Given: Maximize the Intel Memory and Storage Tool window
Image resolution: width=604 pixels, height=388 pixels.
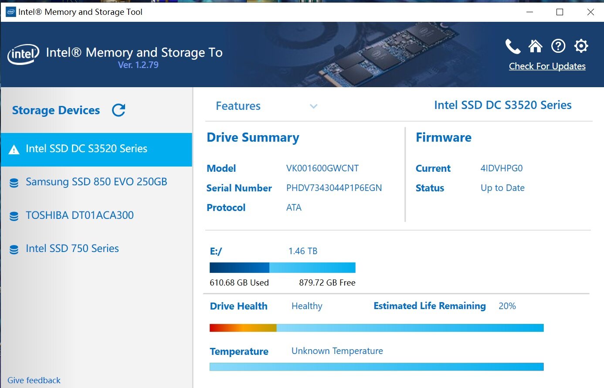Looking at the screenshot, I should pos(560,12).
